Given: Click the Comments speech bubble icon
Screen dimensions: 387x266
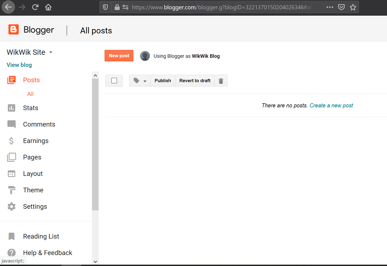Looking at the screenshot, I should [x=12, y=124].
